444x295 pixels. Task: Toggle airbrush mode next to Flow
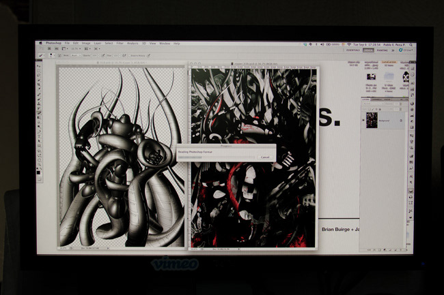(124, 55)
